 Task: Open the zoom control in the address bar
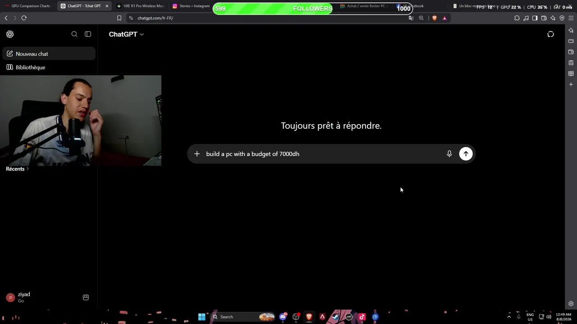click(x=421, y=18)
